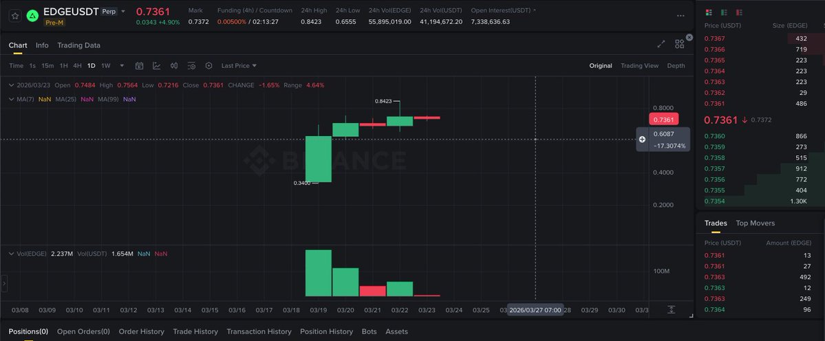Select the 1s chart interval
Viewport: 825px width, 341px height.
[32, 66]
